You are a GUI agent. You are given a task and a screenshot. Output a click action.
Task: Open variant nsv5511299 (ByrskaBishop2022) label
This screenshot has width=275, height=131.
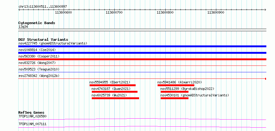coord(187,89)
